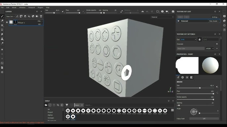Screen dimensions: 227x127
Task: Open the layer opacity 100 dropdown
Action: tap(40, 24)
